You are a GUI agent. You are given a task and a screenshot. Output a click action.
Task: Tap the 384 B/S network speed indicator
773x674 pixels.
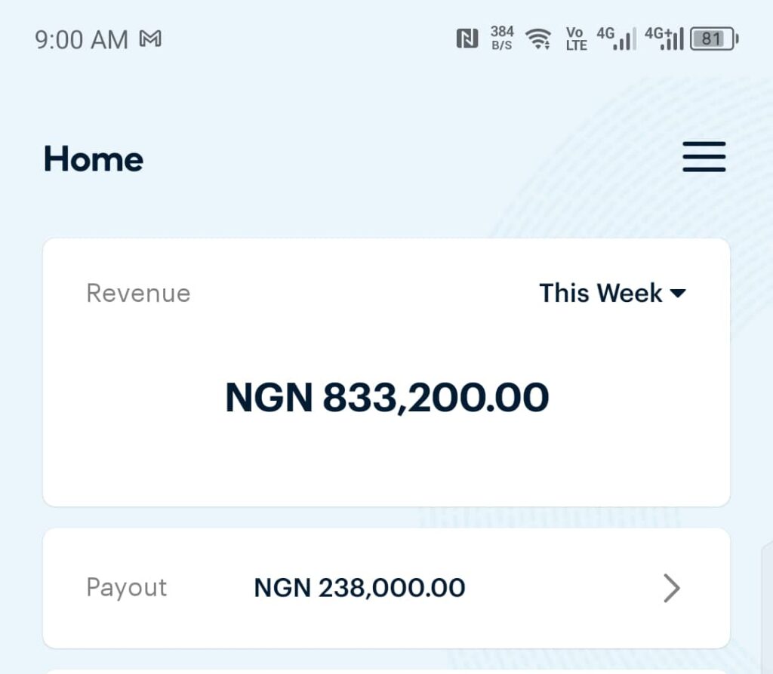502,38
